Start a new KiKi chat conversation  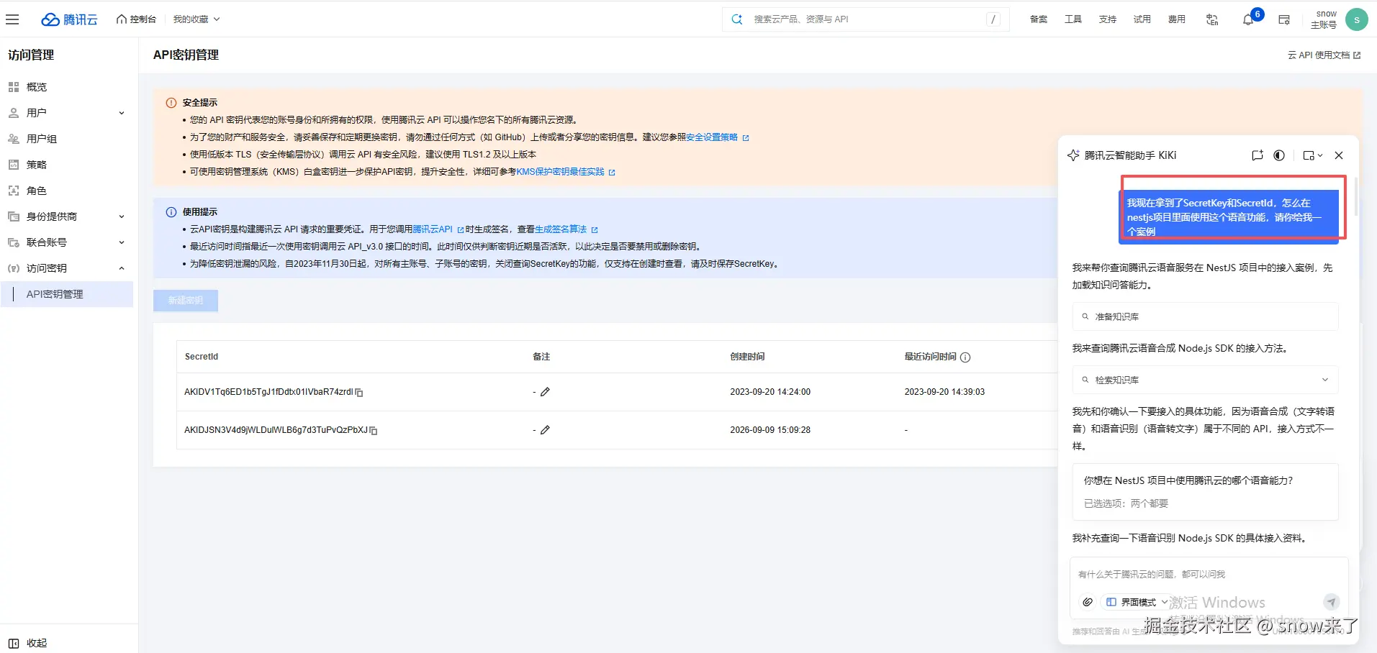[x=1257, y=155]
